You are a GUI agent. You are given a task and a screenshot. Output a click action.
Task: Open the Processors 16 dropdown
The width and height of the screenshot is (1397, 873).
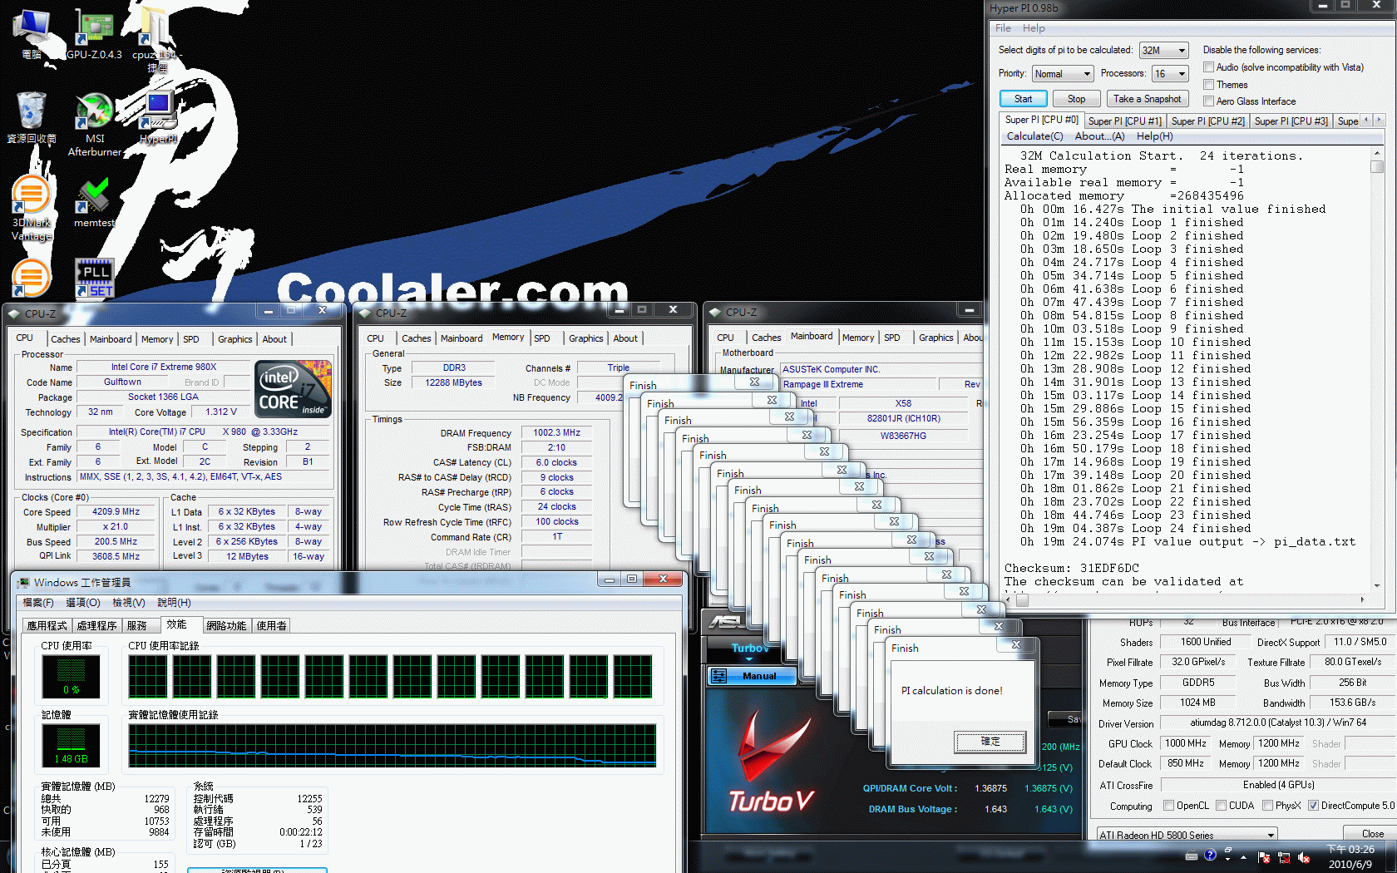tap(1170, 73)
